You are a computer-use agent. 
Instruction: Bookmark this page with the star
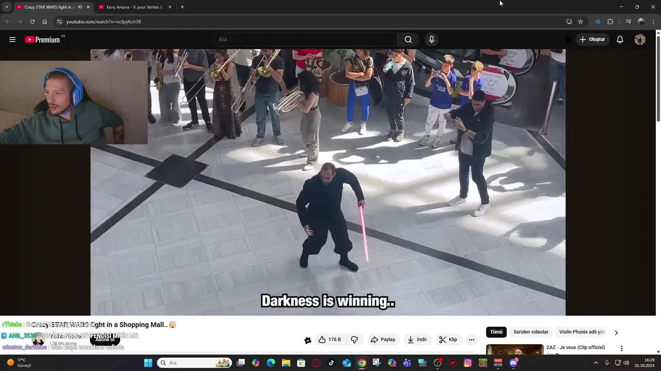(x=580, y=22)
